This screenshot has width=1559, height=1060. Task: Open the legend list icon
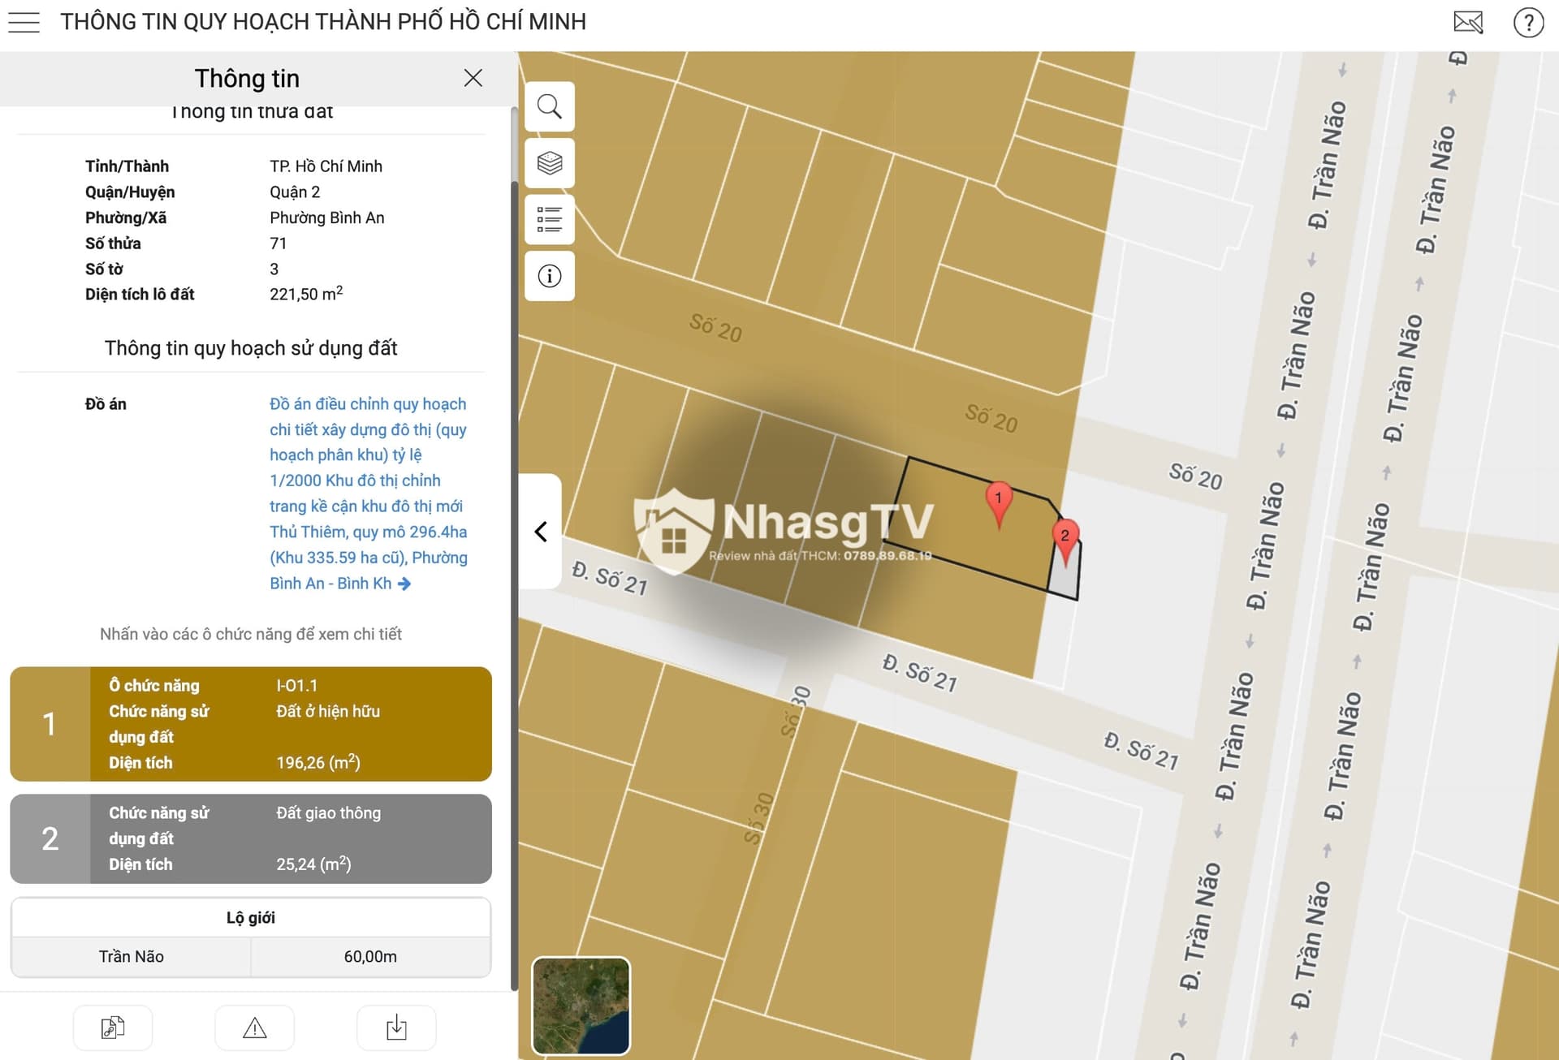pos(550,219)
